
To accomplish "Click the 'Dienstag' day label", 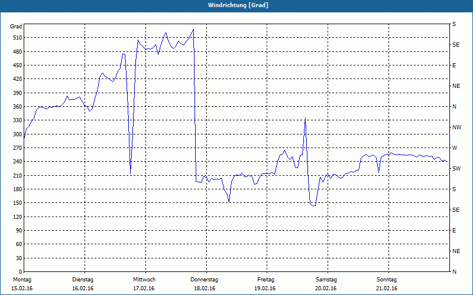I will [x=83, y=280].
